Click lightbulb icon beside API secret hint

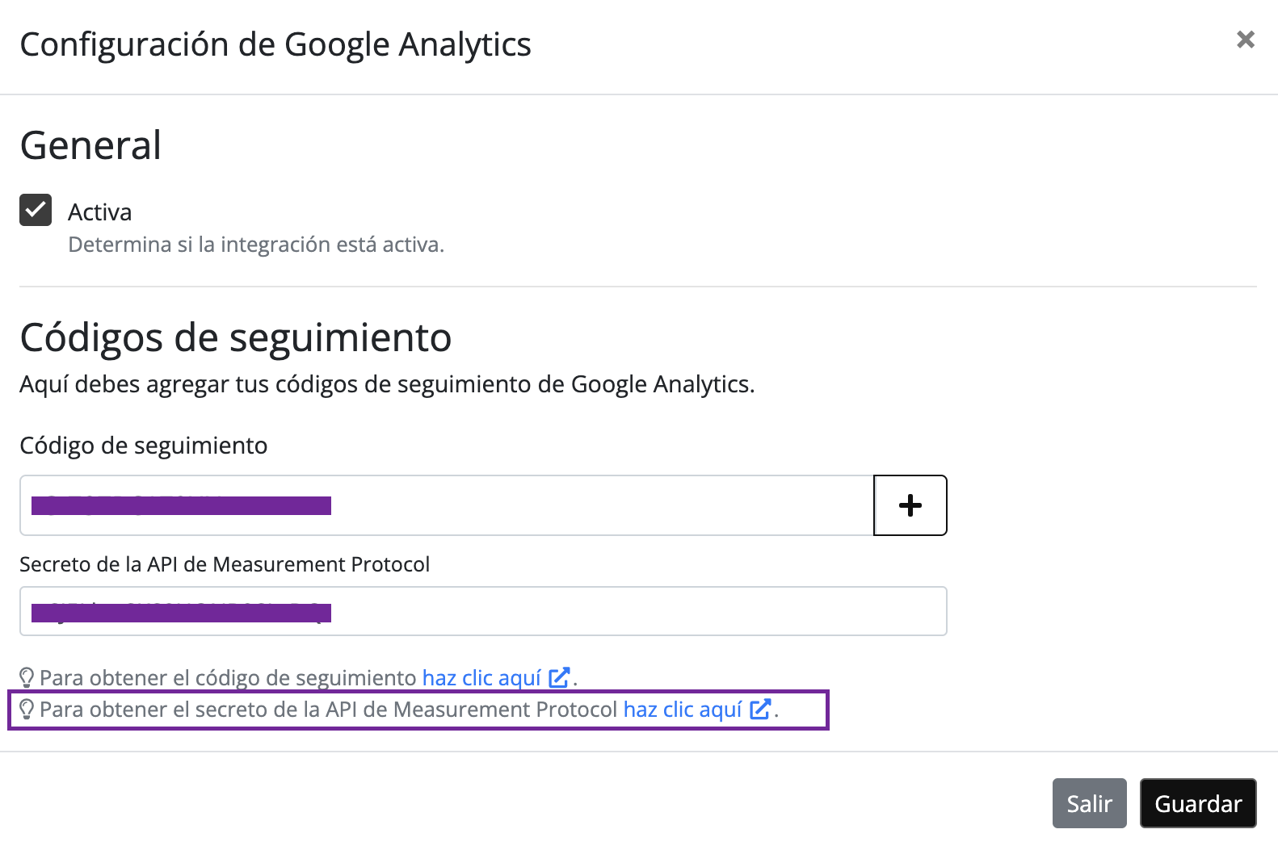pos(27,710)
